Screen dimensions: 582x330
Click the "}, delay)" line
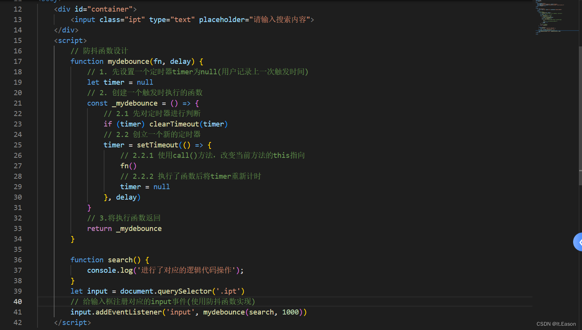click(122, 197)
